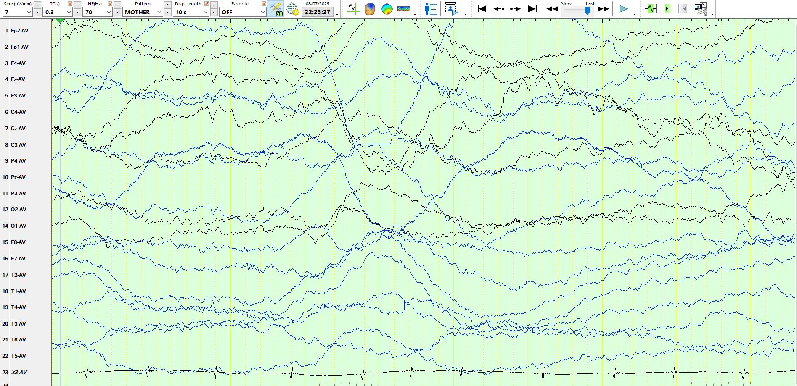Select the O2-AV channel label
Viewport: 797px width, 386px height.
(x=19, y=210)
